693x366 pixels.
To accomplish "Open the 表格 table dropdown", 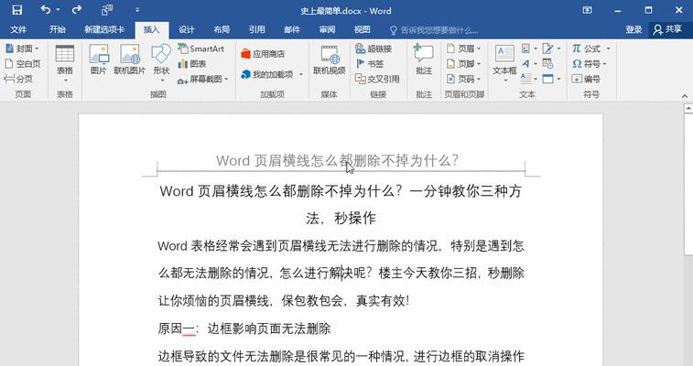I will point(64,64).
